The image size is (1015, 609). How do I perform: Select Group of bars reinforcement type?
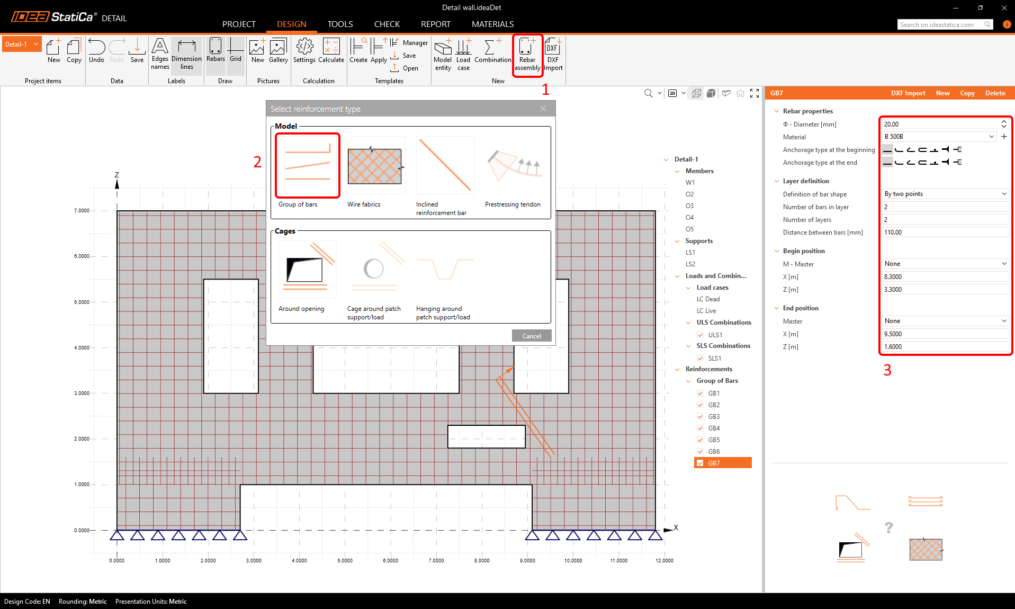click(x=307, y=166)
